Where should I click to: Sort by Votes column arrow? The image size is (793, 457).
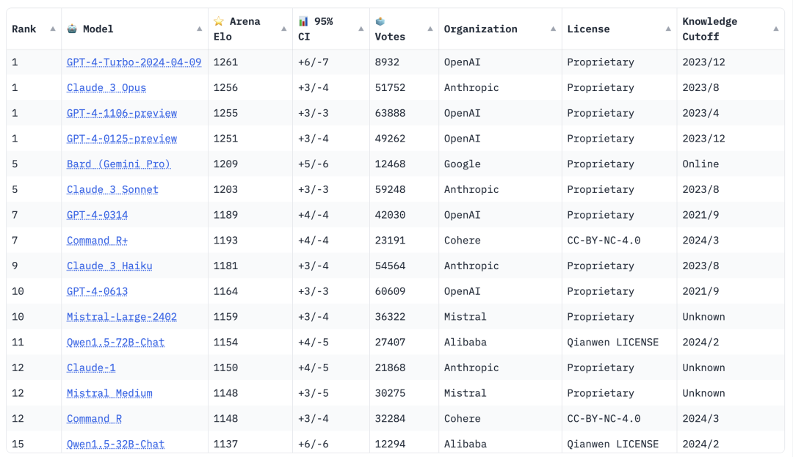click(430, 29)
